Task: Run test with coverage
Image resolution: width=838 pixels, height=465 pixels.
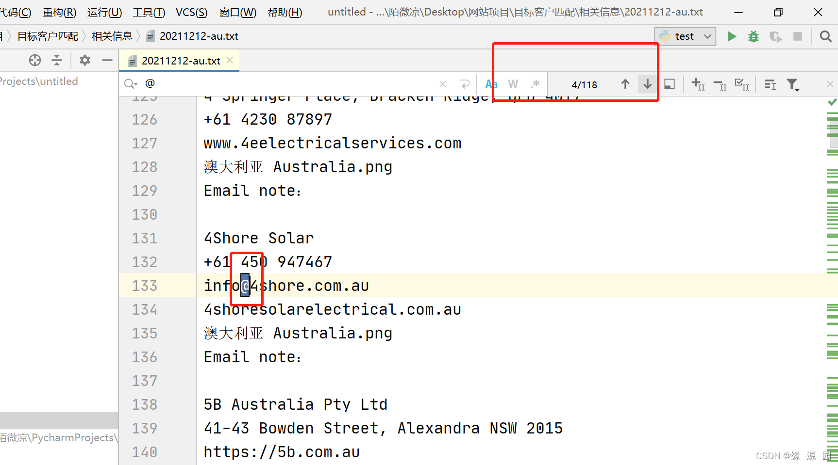Action: click(x=775, y=36)
